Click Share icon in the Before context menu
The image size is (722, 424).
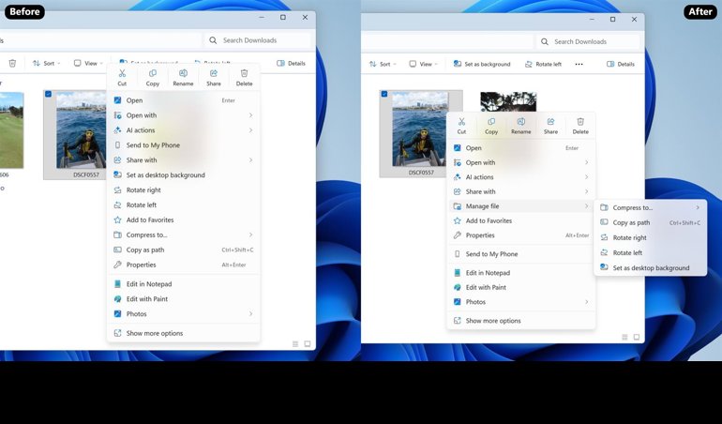(214, 76)
